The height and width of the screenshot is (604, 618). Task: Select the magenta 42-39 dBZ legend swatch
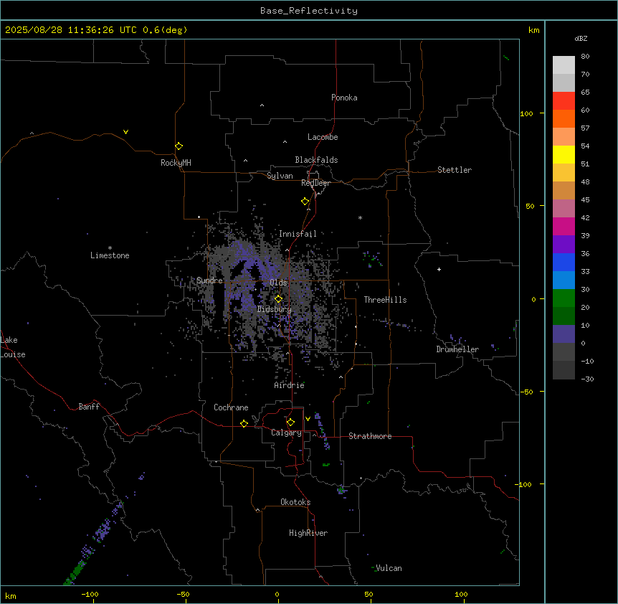point(564,226)
